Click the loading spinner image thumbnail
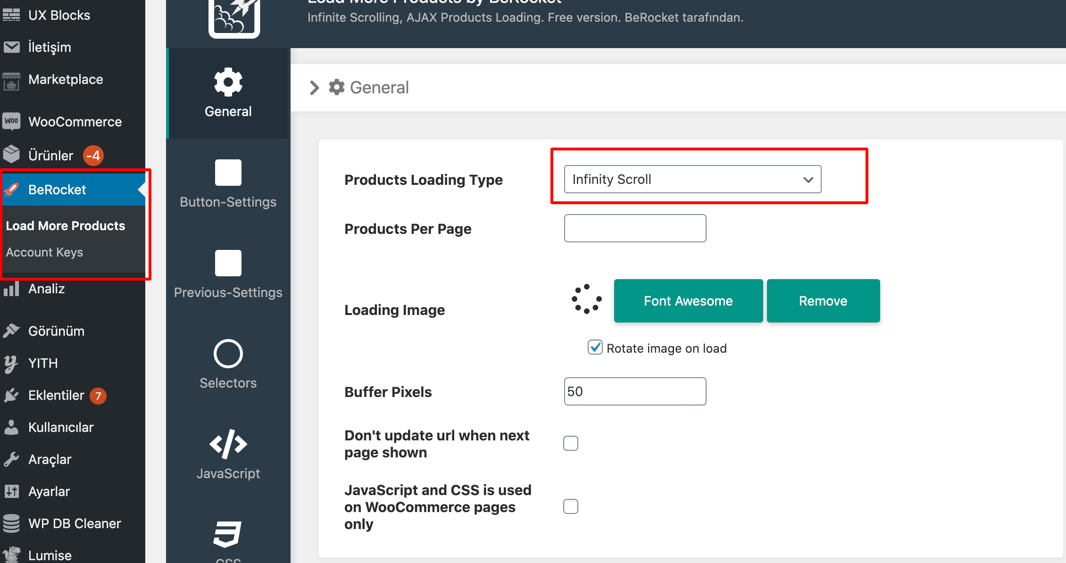This screenshot has height=563, width=1066. click(586, 300)
